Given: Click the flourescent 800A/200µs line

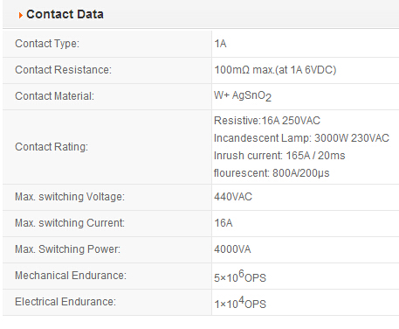Looking at the screenshot, I should [x=272, y=173].
